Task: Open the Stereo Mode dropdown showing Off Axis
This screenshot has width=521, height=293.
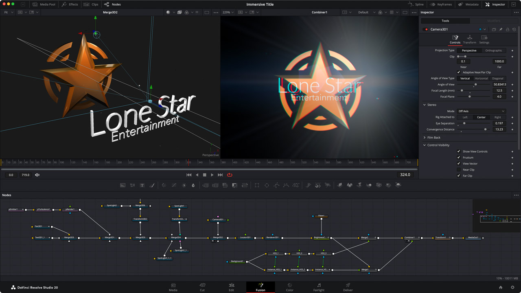Action: (482, 111)
